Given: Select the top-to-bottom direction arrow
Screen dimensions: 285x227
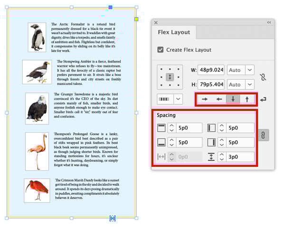Looking at the screenshot, I should 233,100.
